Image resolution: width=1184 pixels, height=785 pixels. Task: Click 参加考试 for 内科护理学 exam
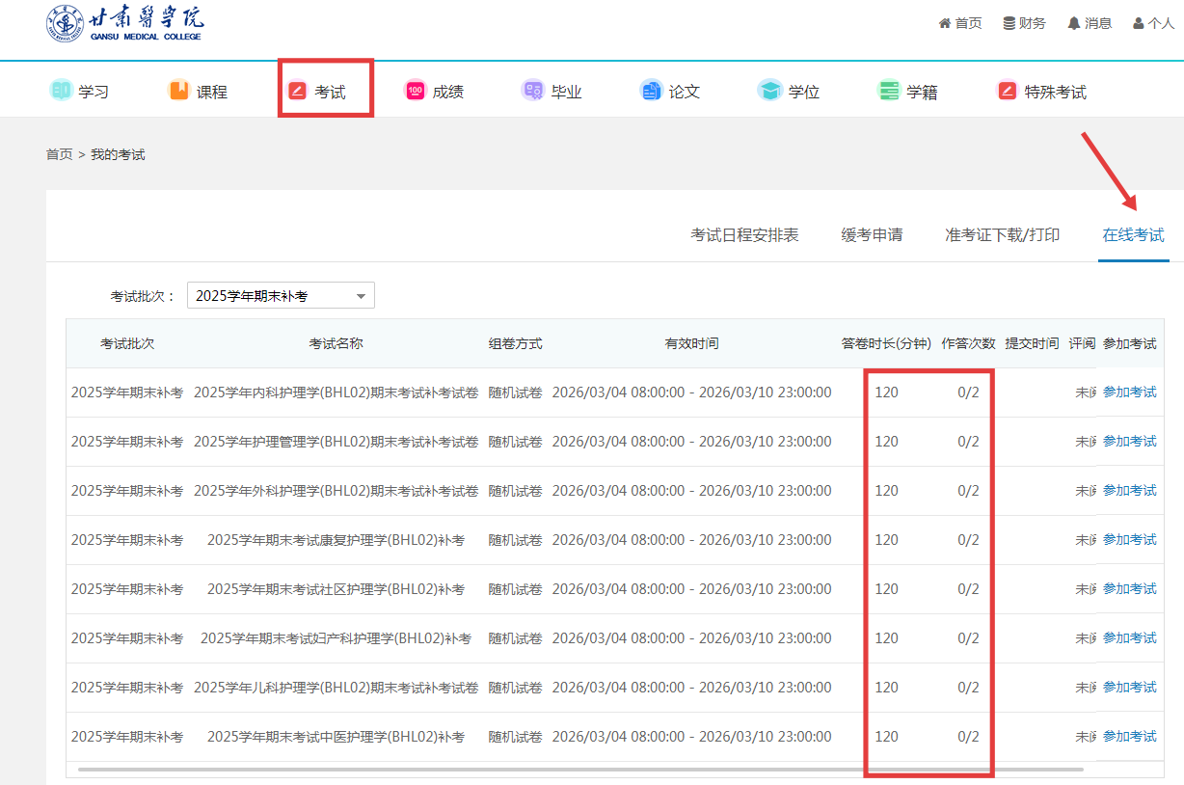(1129, 392)
